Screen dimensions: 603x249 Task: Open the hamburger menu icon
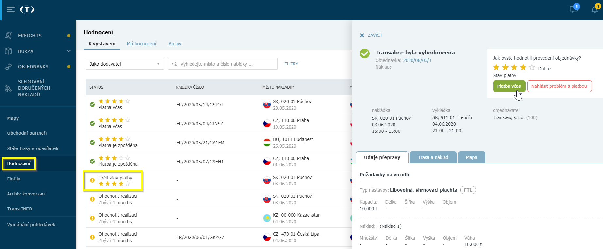coord(11,9)
